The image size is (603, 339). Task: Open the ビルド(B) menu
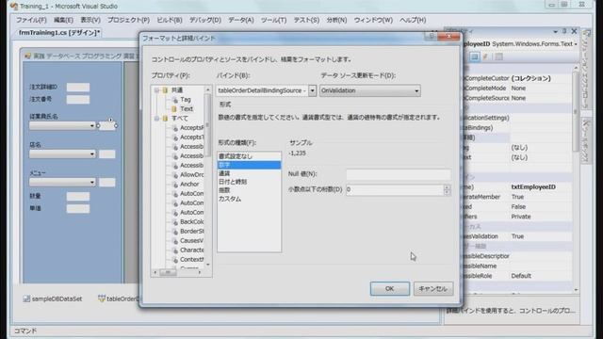(x=170, y=20)
